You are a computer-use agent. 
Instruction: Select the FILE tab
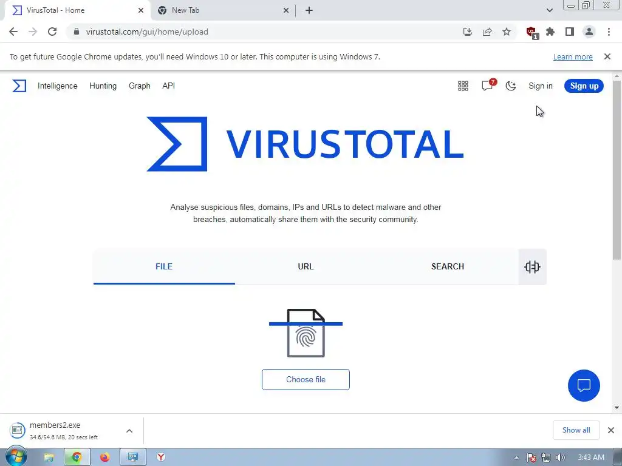(164, 267)
